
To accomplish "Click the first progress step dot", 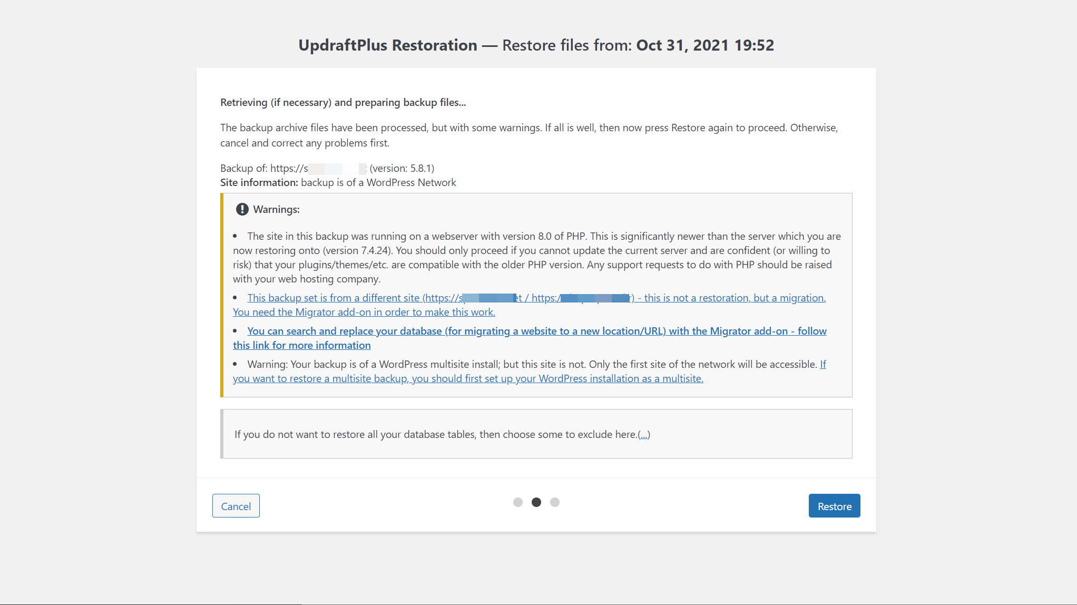I will click(x=518, y=502).
